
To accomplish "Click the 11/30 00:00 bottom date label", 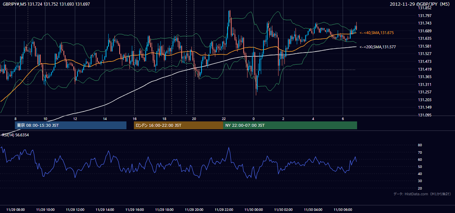I will (253, 209).
